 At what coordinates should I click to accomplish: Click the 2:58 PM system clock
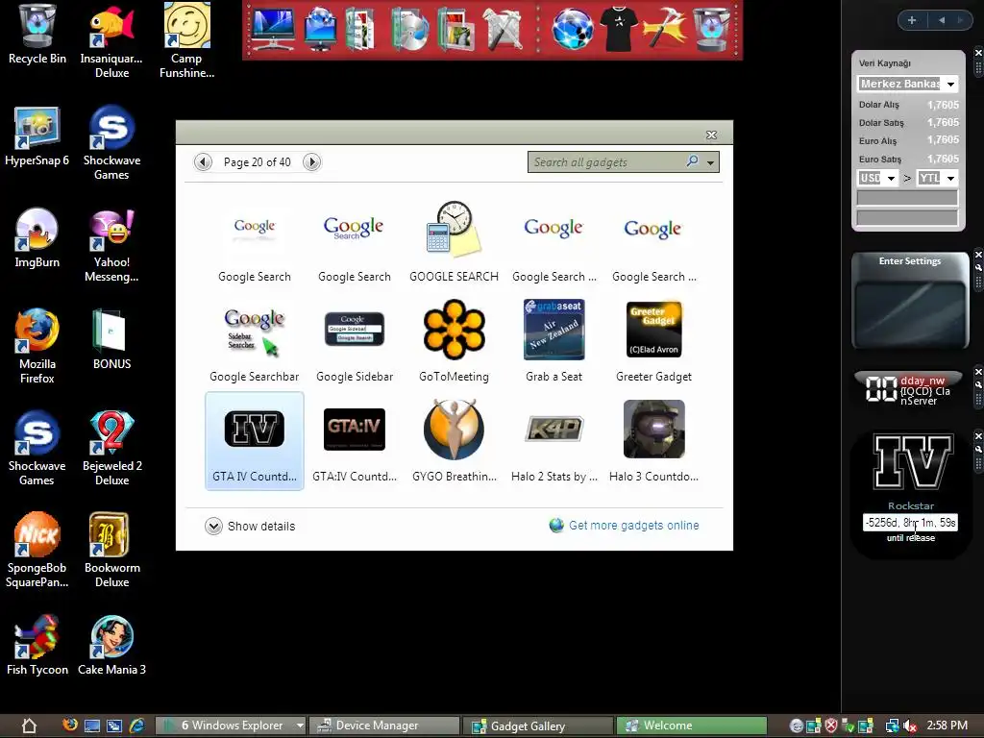point(947,726)
